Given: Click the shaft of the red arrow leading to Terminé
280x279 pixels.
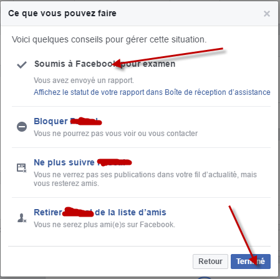Looking at the screenshot, I should point(241,231).
